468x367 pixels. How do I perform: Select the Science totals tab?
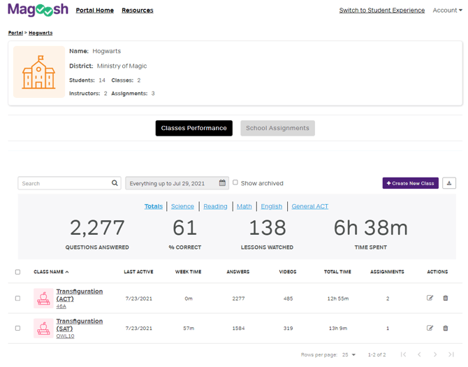click(x=182, y=206)
